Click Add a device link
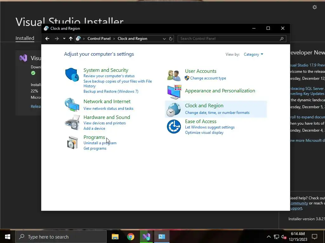Image resolution: width=325 pixels, height=243 pixels. tap(94, 128)
